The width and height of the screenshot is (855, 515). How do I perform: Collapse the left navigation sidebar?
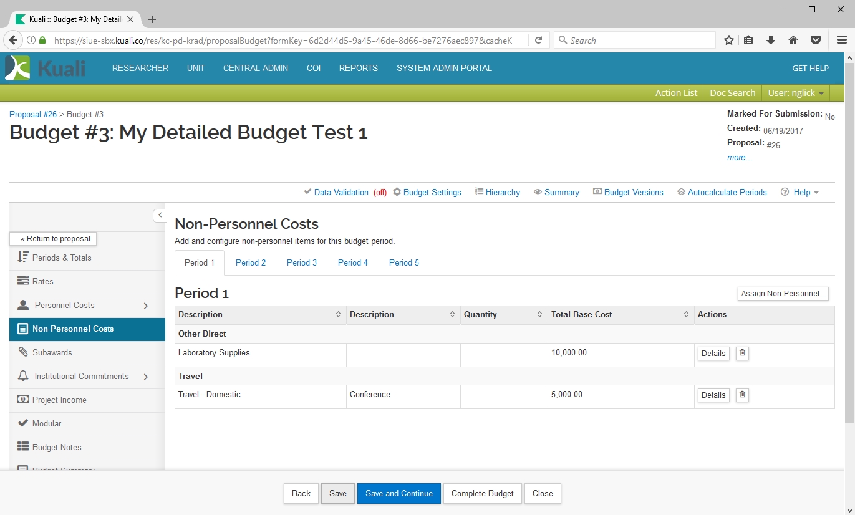(160, 215)
